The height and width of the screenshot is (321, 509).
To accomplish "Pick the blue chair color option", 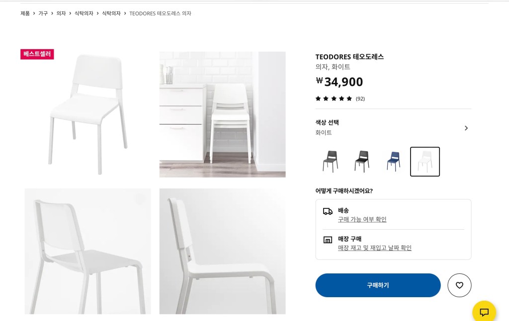I will tap(393, 162).
